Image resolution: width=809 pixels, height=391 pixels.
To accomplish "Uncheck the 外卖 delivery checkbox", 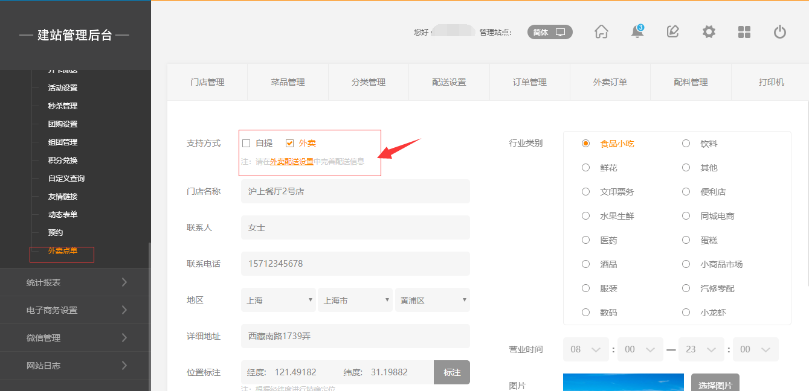I will point(290,144).
